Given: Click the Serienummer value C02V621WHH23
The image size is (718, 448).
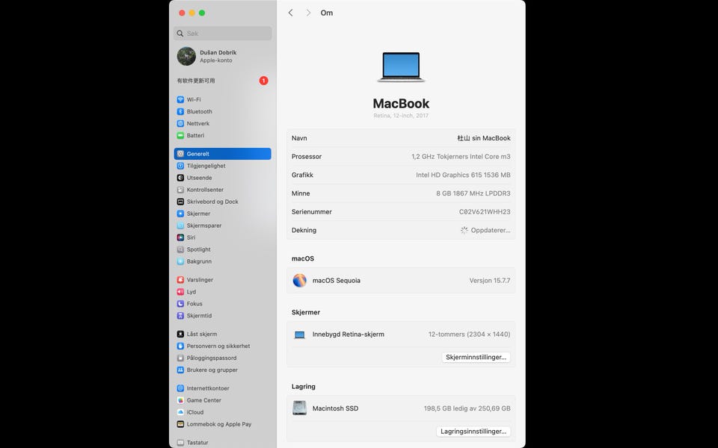Looking at the screenshot, I should point(485,211).
